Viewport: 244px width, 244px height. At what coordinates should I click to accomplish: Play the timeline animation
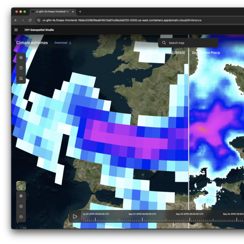click(x=75, y=216)
